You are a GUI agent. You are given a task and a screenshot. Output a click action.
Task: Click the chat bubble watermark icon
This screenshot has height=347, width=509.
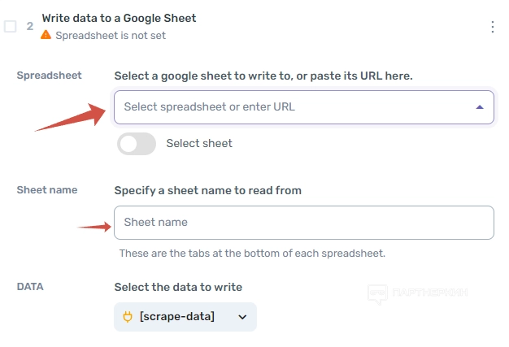tap(377, 293)
